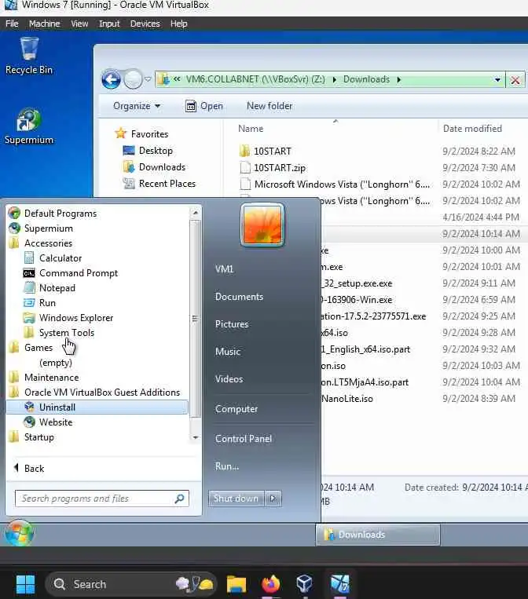Image resolution: width=528 pixels, height=599 pixels.
Task: Click the Start menu list scroll up arrow
Action: [196, 213]
